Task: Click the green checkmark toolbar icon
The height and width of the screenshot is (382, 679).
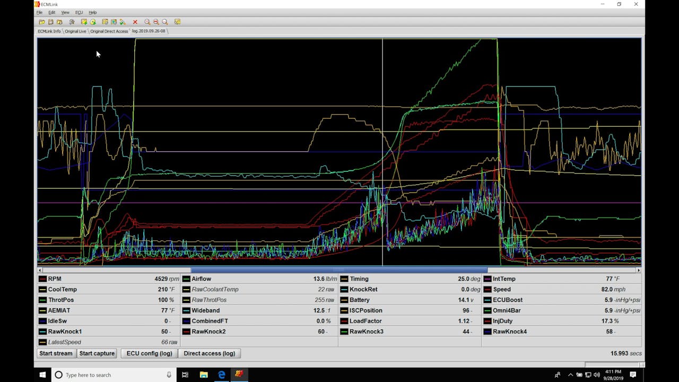Action: click(123, 22)
